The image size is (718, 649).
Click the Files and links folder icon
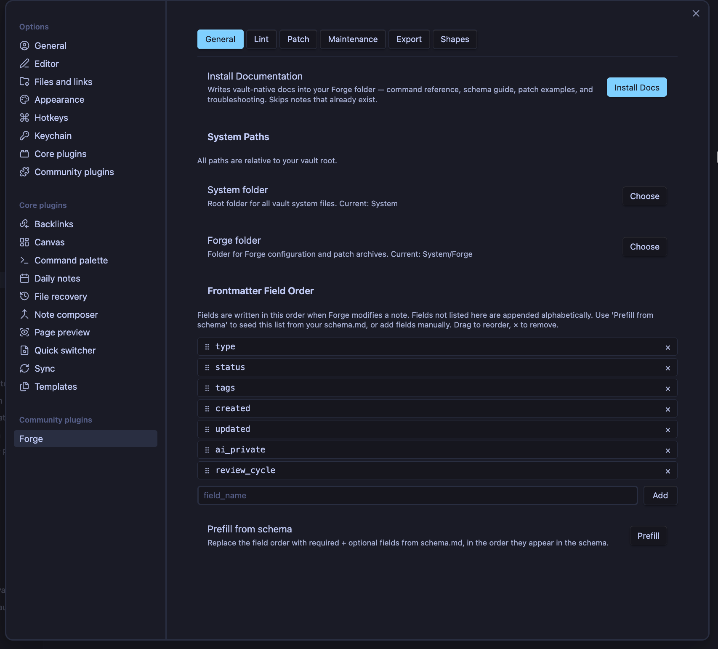(24, 82)
